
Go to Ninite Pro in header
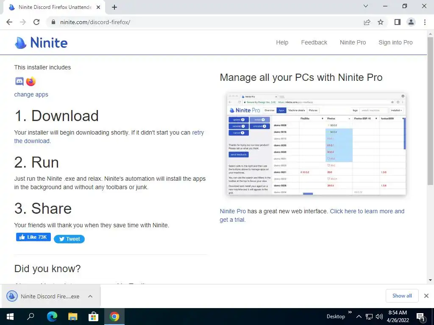353,43
